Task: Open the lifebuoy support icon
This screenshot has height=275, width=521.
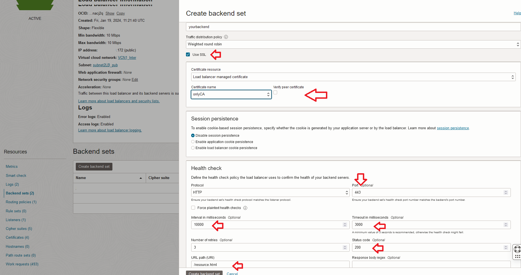Action: pos(517,249)
